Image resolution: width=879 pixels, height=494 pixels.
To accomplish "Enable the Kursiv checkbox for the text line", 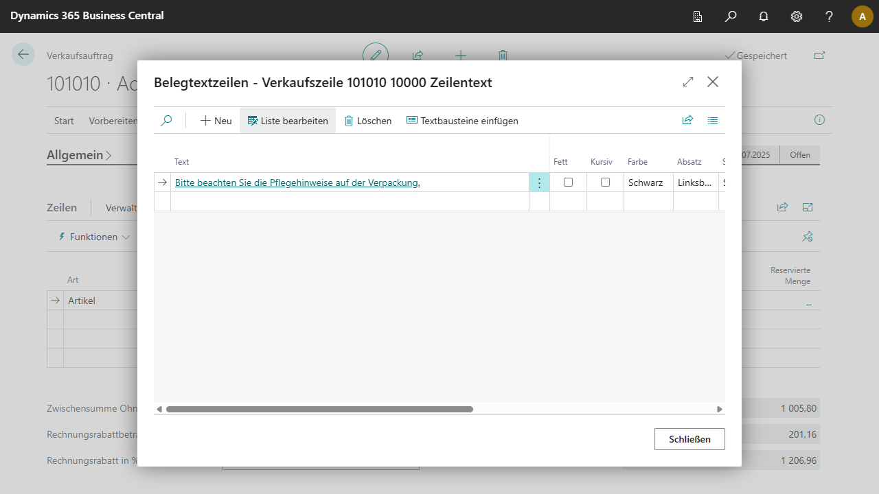I will click(x=605, y=183).
